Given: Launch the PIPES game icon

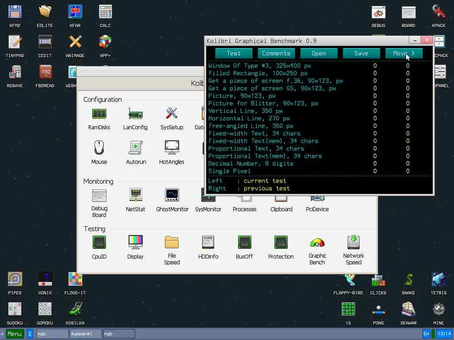Looking at the screenshot, I should pos(15,279).
